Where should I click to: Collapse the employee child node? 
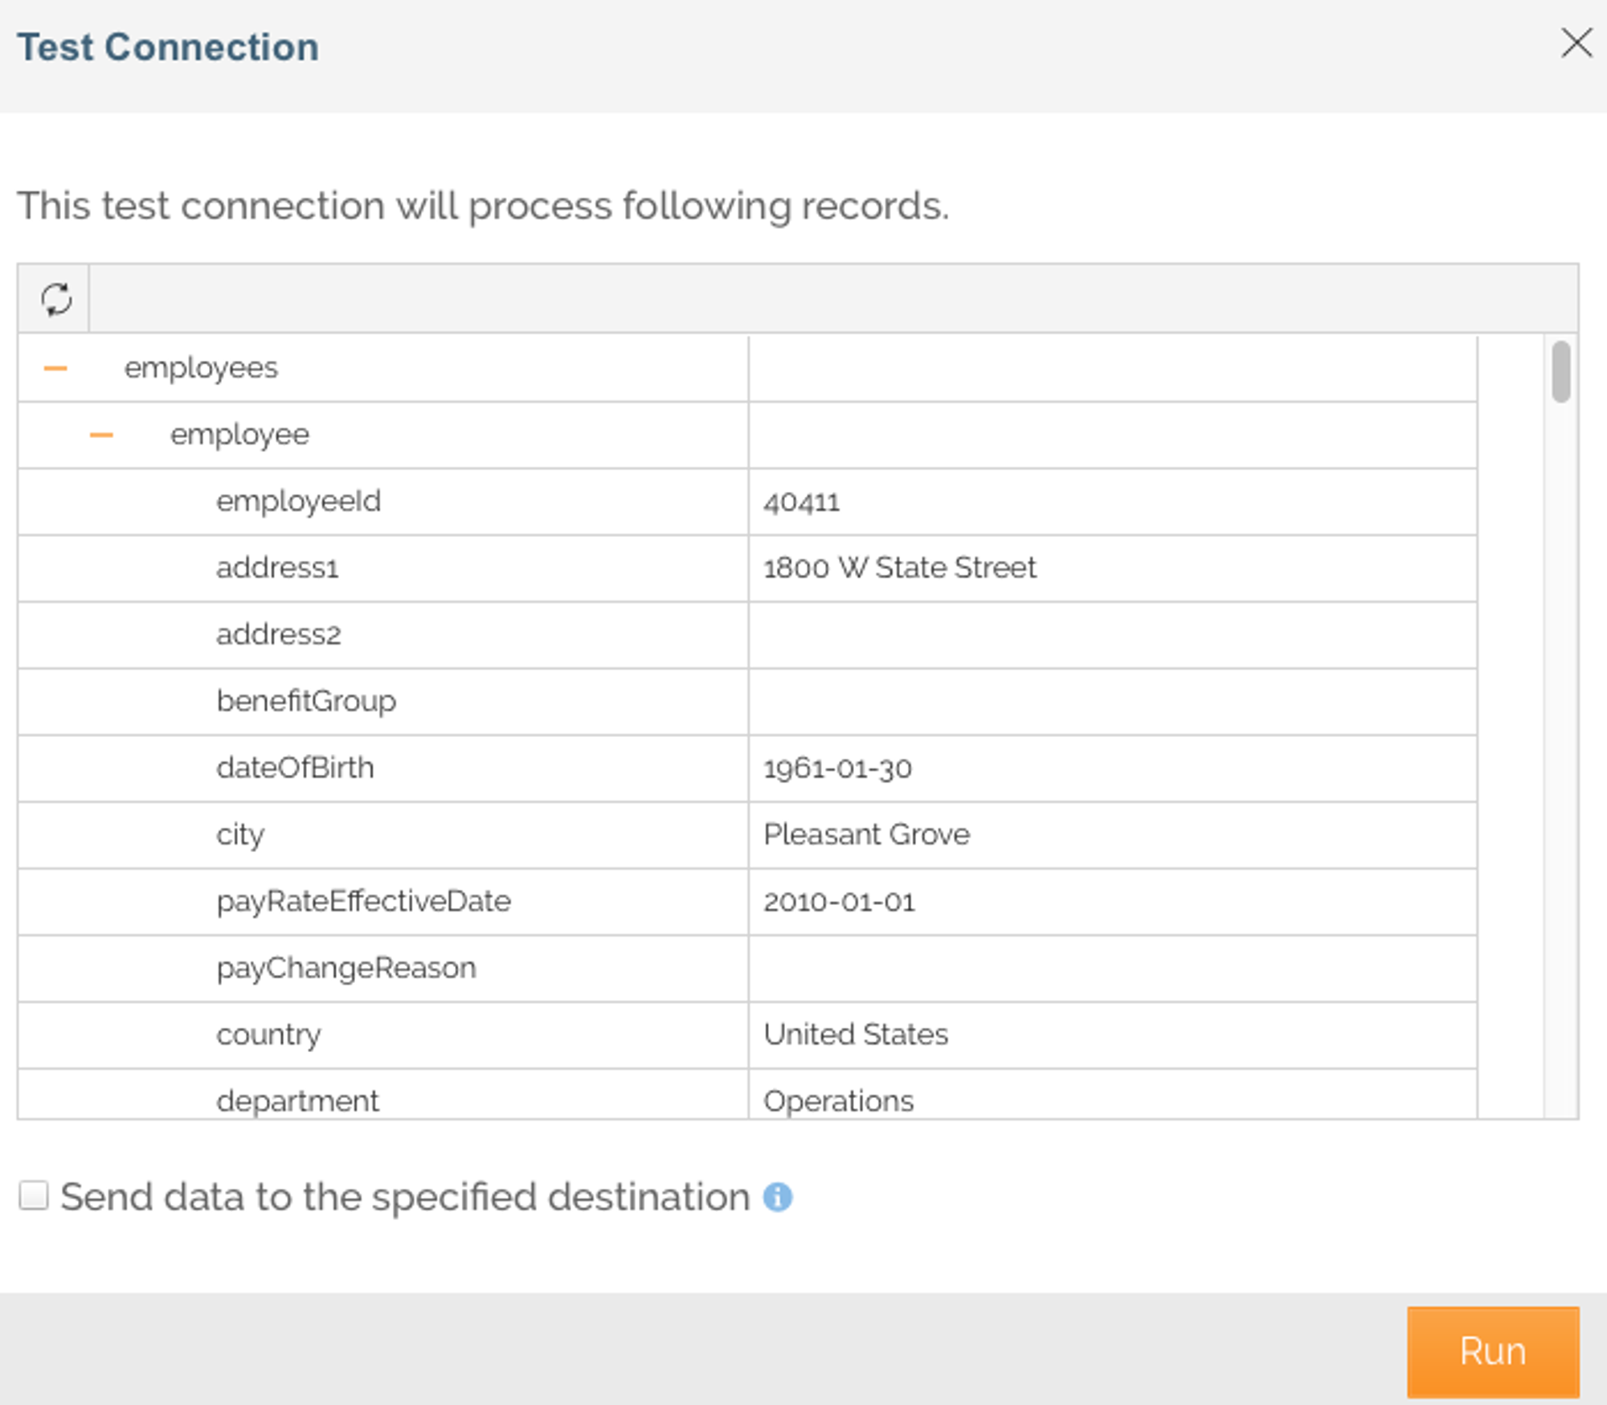pos(101,436)
